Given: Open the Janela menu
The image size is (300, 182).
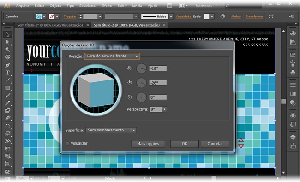Looking at the screenshot, I should point(137,6).
